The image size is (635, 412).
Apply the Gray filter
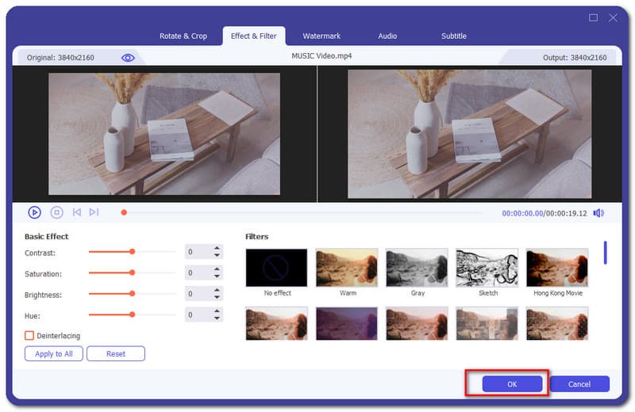coord(417,268)
